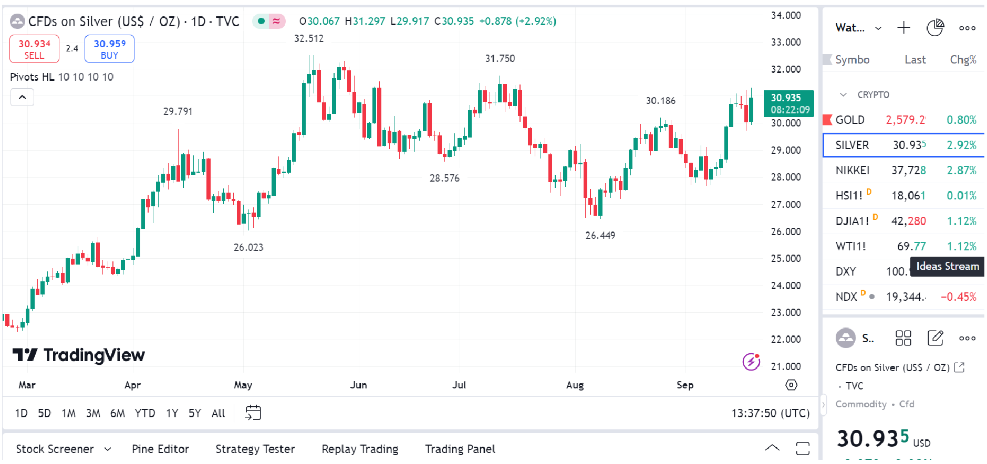
Task: Open watchlist more options ellipsis
Action: (x=967, y=28)
